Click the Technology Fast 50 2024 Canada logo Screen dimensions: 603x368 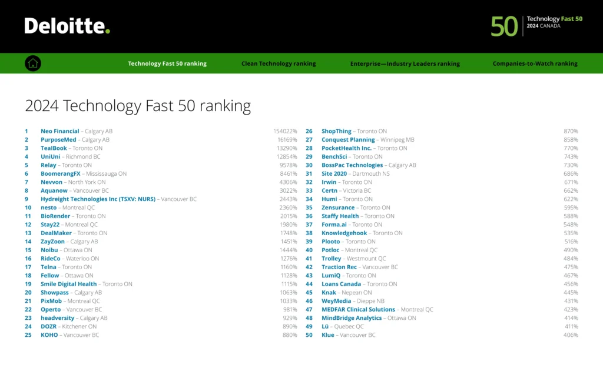point(536,26)
